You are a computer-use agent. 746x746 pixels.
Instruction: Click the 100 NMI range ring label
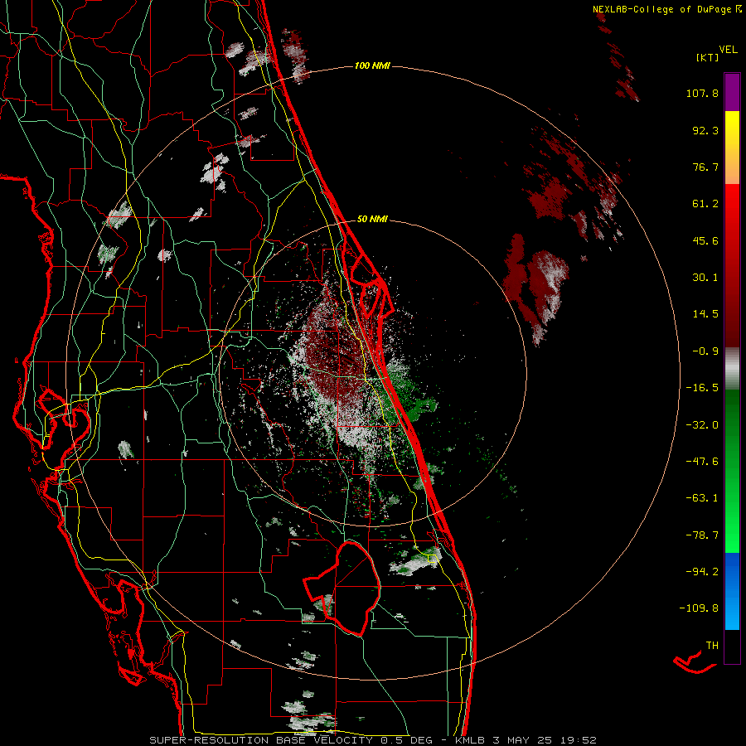click(x=372, y=65)
